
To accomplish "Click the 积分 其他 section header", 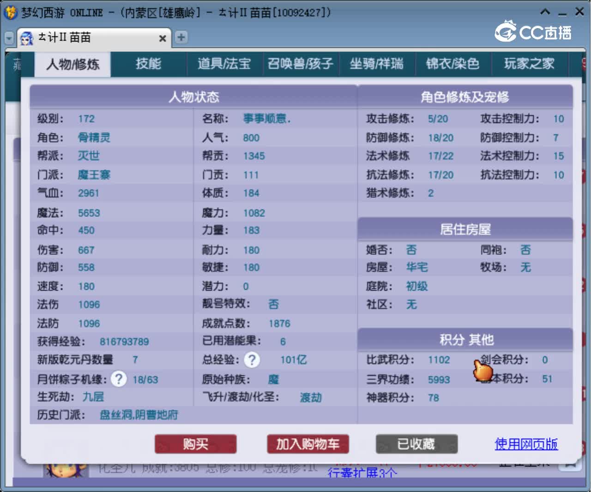I will pyautogui.click(x=465, y=340).
